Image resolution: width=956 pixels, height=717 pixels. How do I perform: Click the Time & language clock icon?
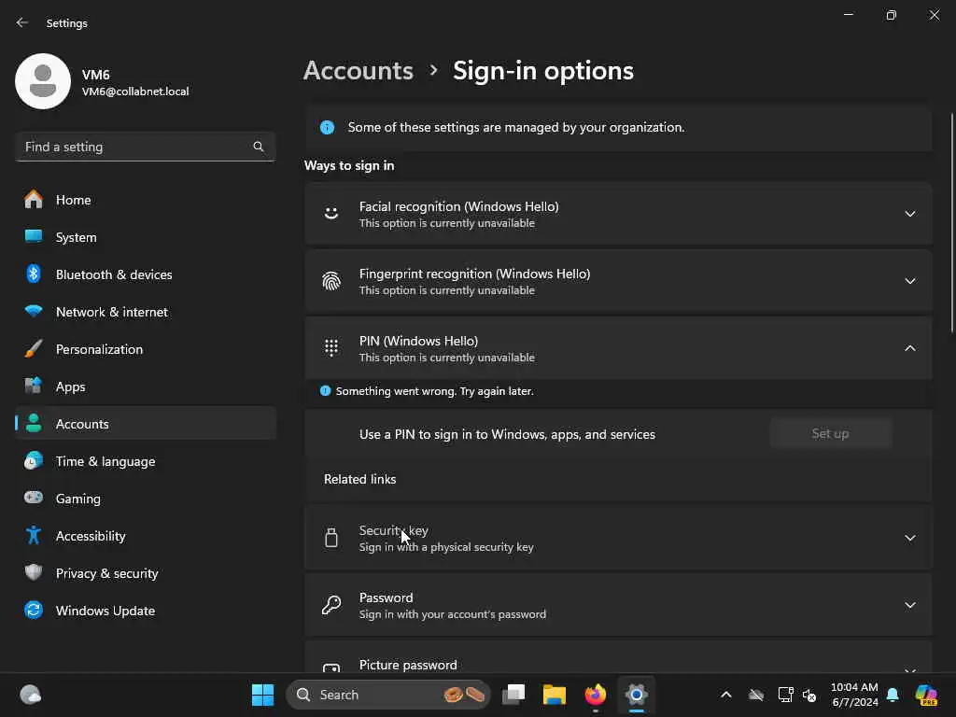pyautogui.click(x=34, y=460)
